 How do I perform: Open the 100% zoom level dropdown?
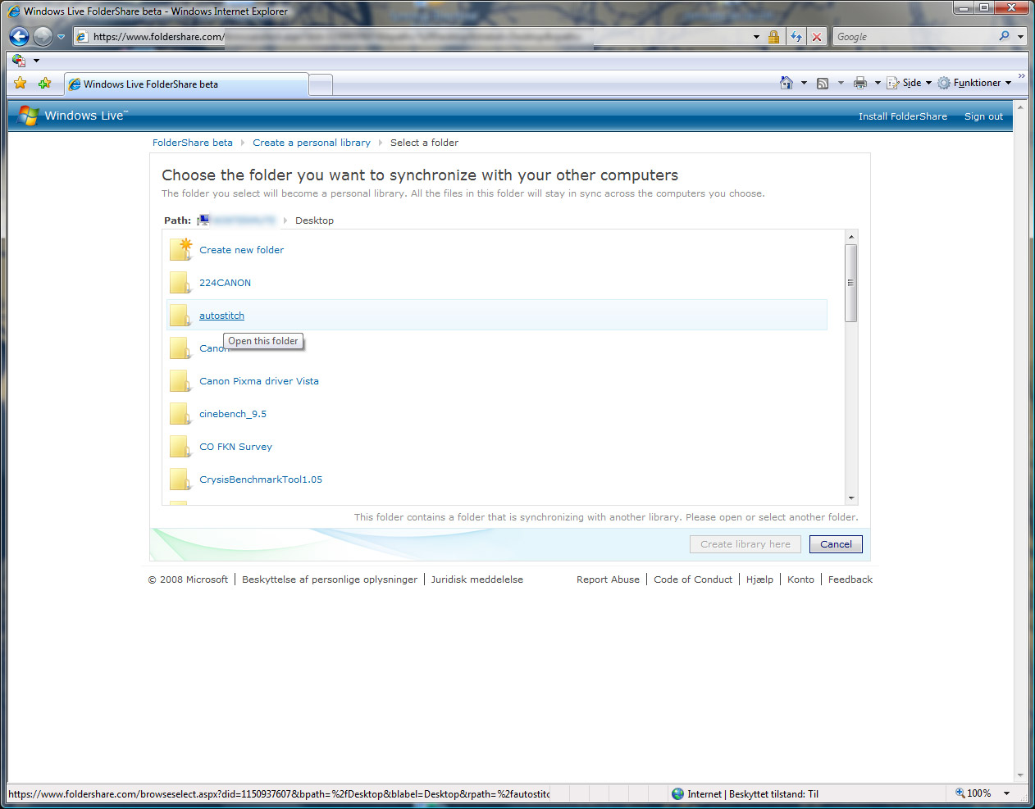[1006, 793]
